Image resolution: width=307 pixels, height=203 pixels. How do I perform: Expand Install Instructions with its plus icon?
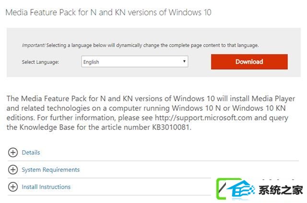13,187
